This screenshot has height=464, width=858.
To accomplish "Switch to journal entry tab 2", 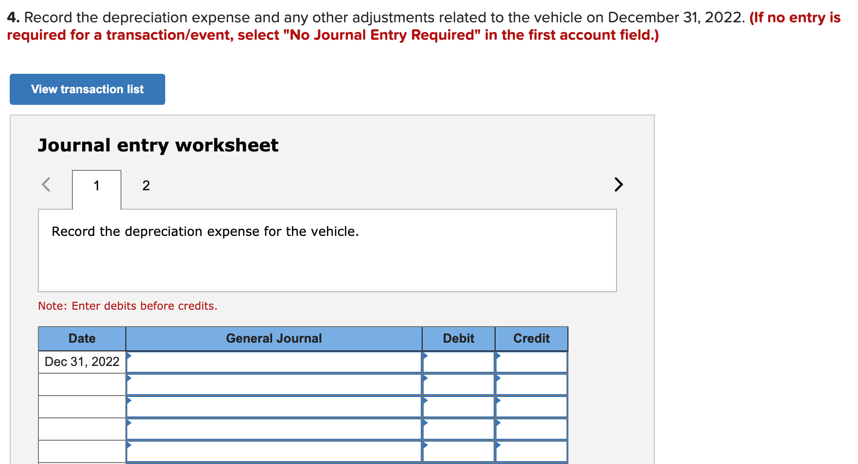I will [x=145, y=185].
